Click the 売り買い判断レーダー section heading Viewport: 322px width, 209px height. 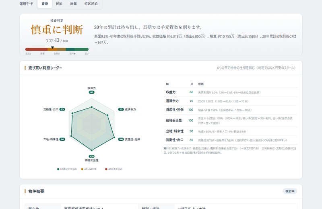click(45, 68)
